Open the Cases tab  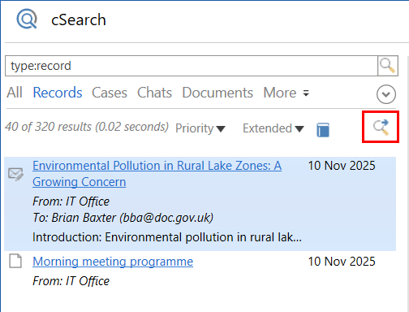pyautogui.click(x=110, y=93)
